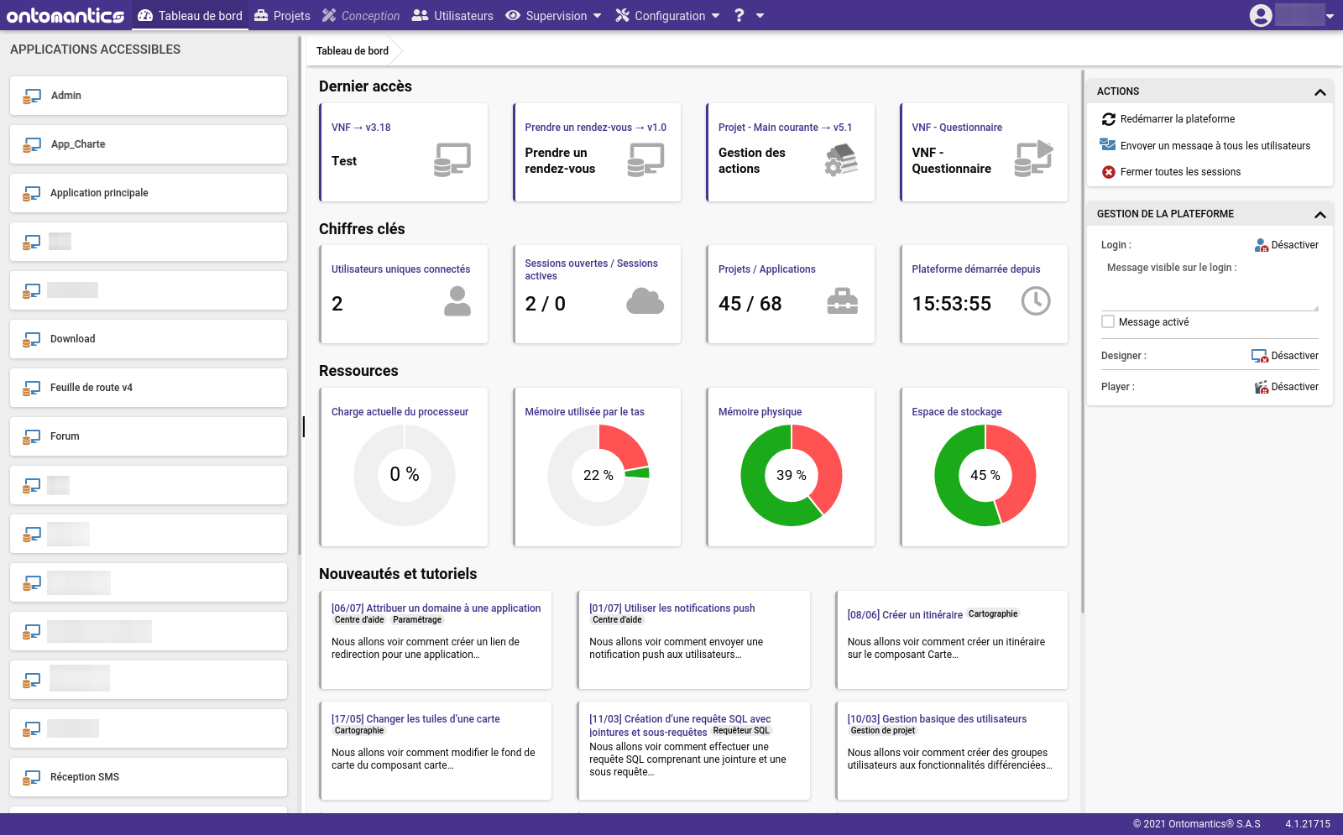
Task: Click the Download application icon
Action: [x=32, y=339]
